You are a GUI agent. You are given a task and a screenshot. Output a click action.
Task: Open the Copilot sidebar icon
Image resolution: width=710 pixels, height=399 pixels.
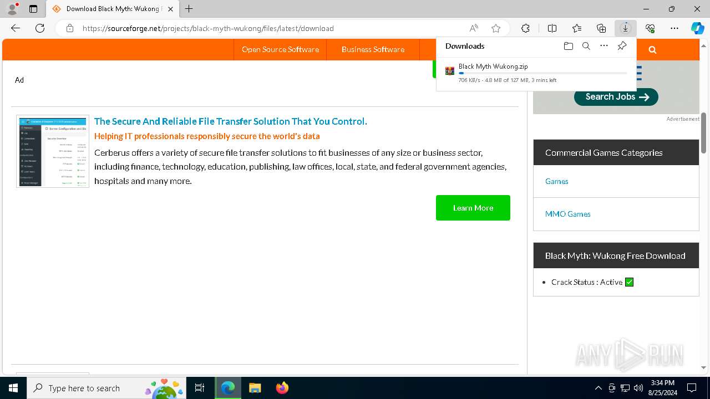(x=697, y=28)
